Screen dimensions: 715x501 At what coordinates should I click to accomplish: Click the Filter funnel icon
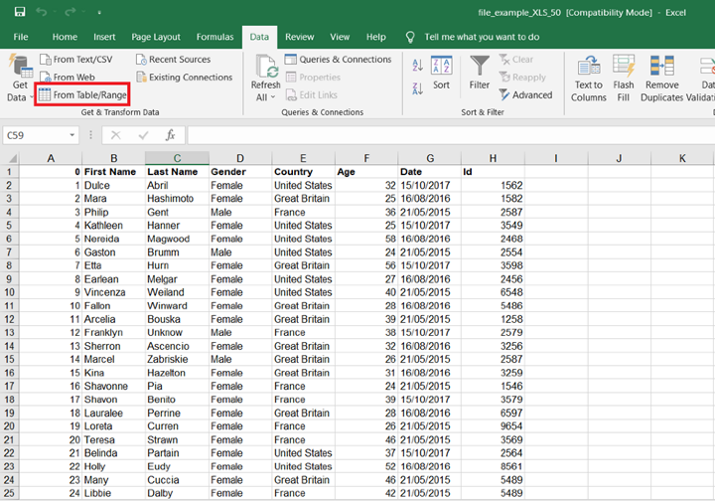pos(480,66)
